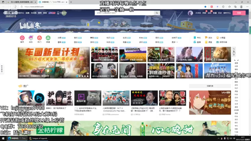Open the 首页 home icon
251x141 pixels.
(x=22, y=38)
